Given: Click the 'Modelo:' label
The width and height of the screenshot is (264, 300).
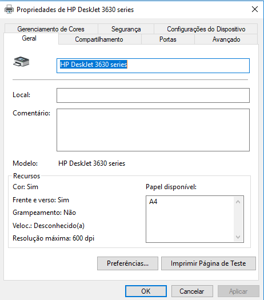Looking at the screenshot, I should tap(25, 163).
